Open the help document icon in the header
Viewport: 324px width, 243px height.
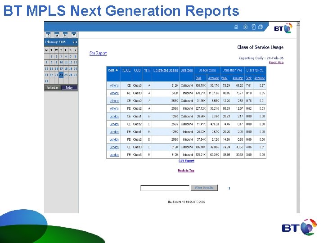(253, 27)
